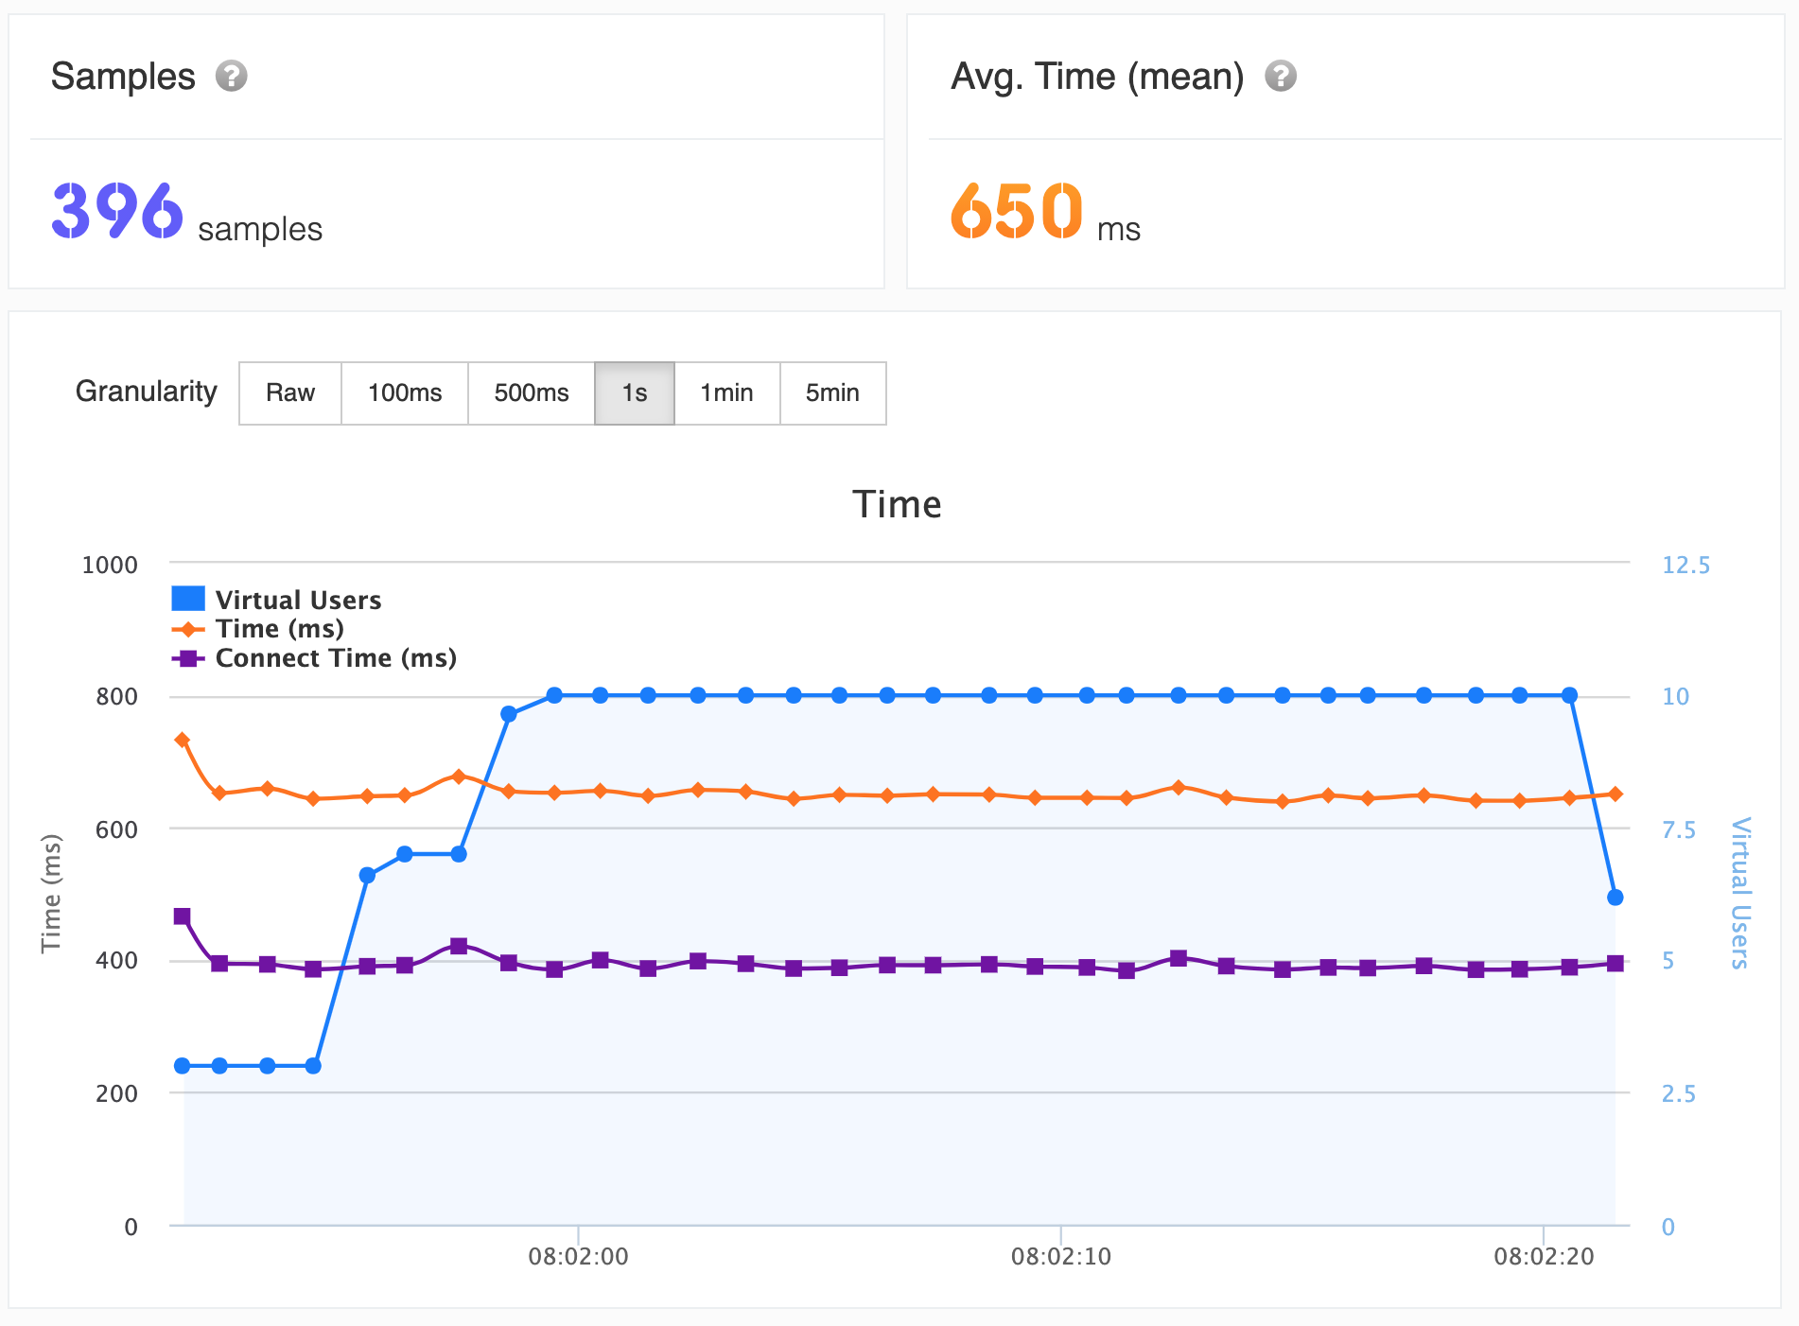Click the blue Virtual Users legend swatch
Screen dimensions: 1799x1326
[188, 599]
